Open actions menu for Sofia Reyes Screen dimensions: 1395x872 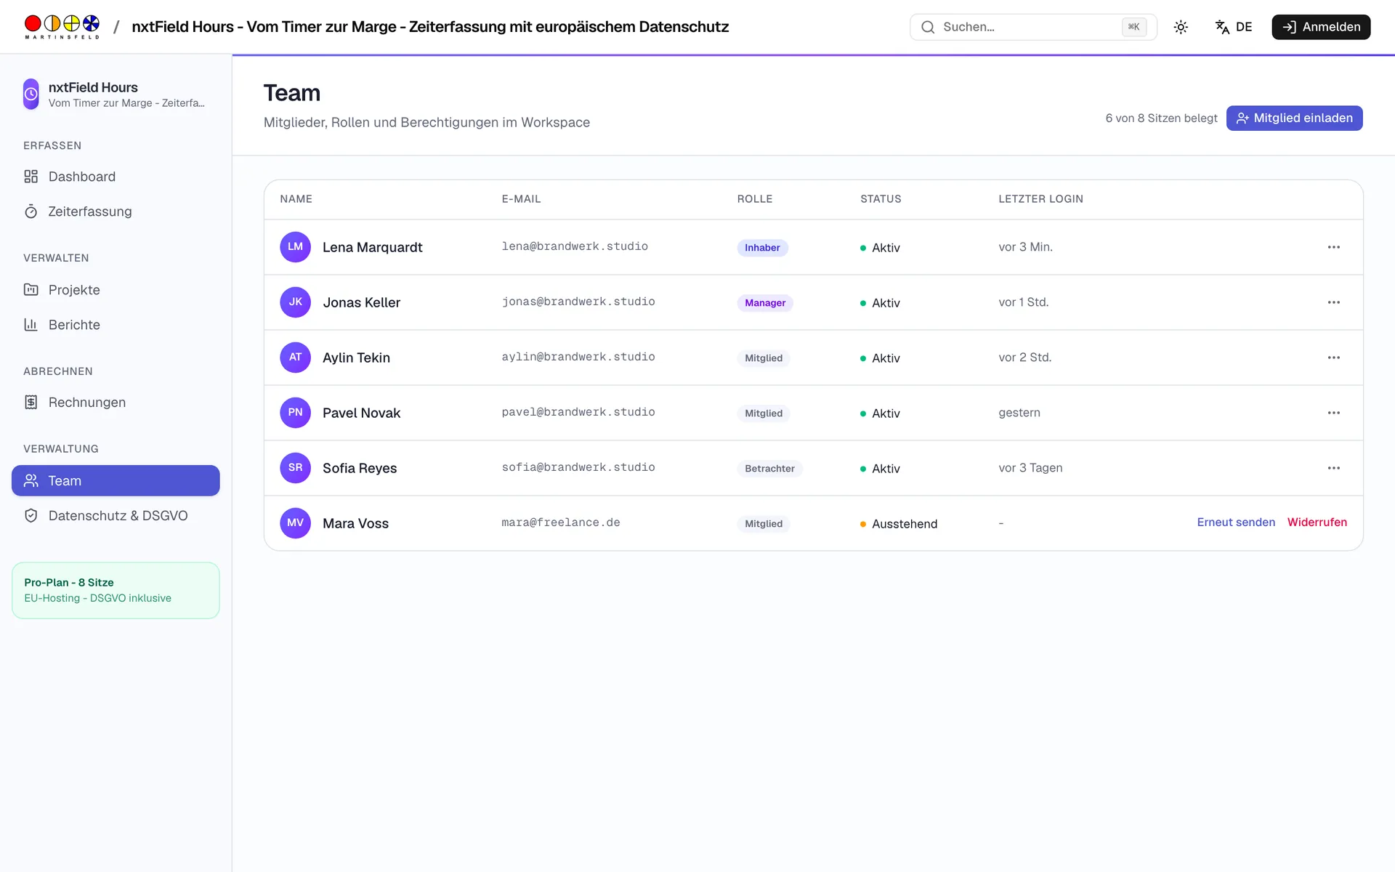click(x=1334, y=468)
